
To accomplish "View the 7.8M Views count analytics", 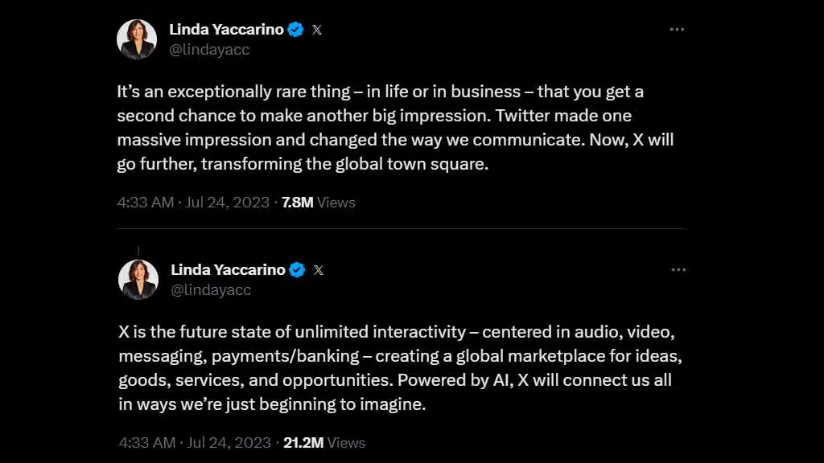I will point(318,203).
